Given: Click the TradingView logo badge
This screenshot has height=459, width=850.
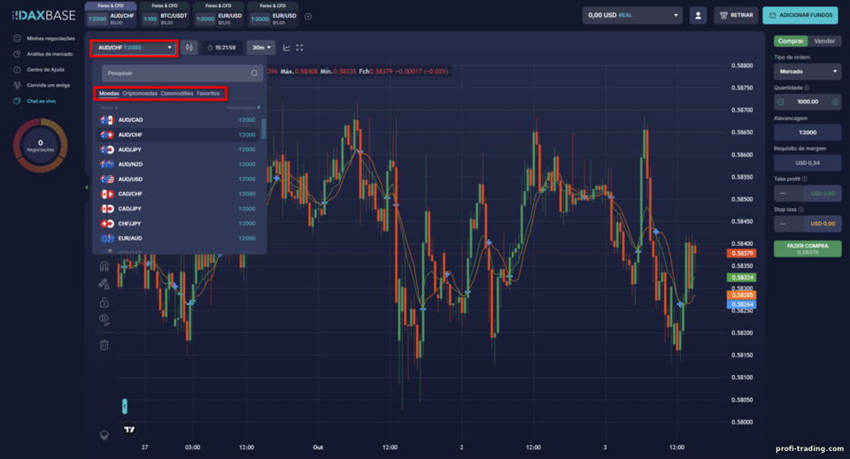Looking at the screenshot, I should (129, 429).
